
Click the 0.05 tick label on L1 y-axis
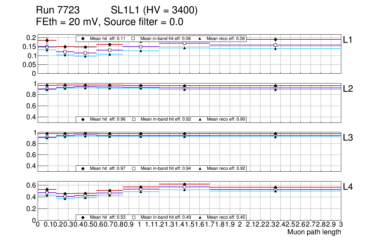tap(29, 65)
